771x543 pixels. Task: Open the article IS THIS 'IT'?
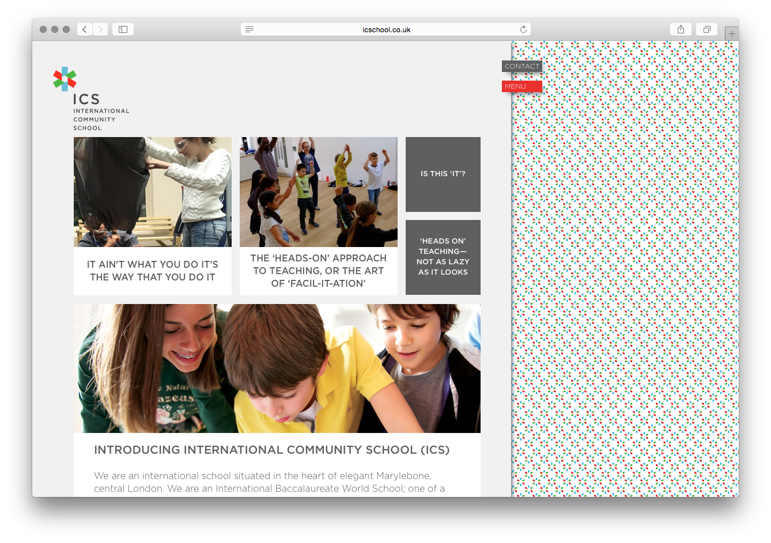tap(443, 174)
